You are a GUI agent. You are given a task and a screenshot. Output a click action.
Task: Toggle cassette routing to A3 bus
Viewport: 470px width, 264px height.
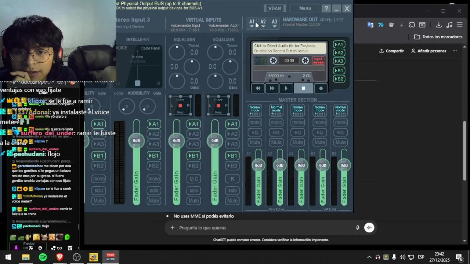[x=339, y=61]
